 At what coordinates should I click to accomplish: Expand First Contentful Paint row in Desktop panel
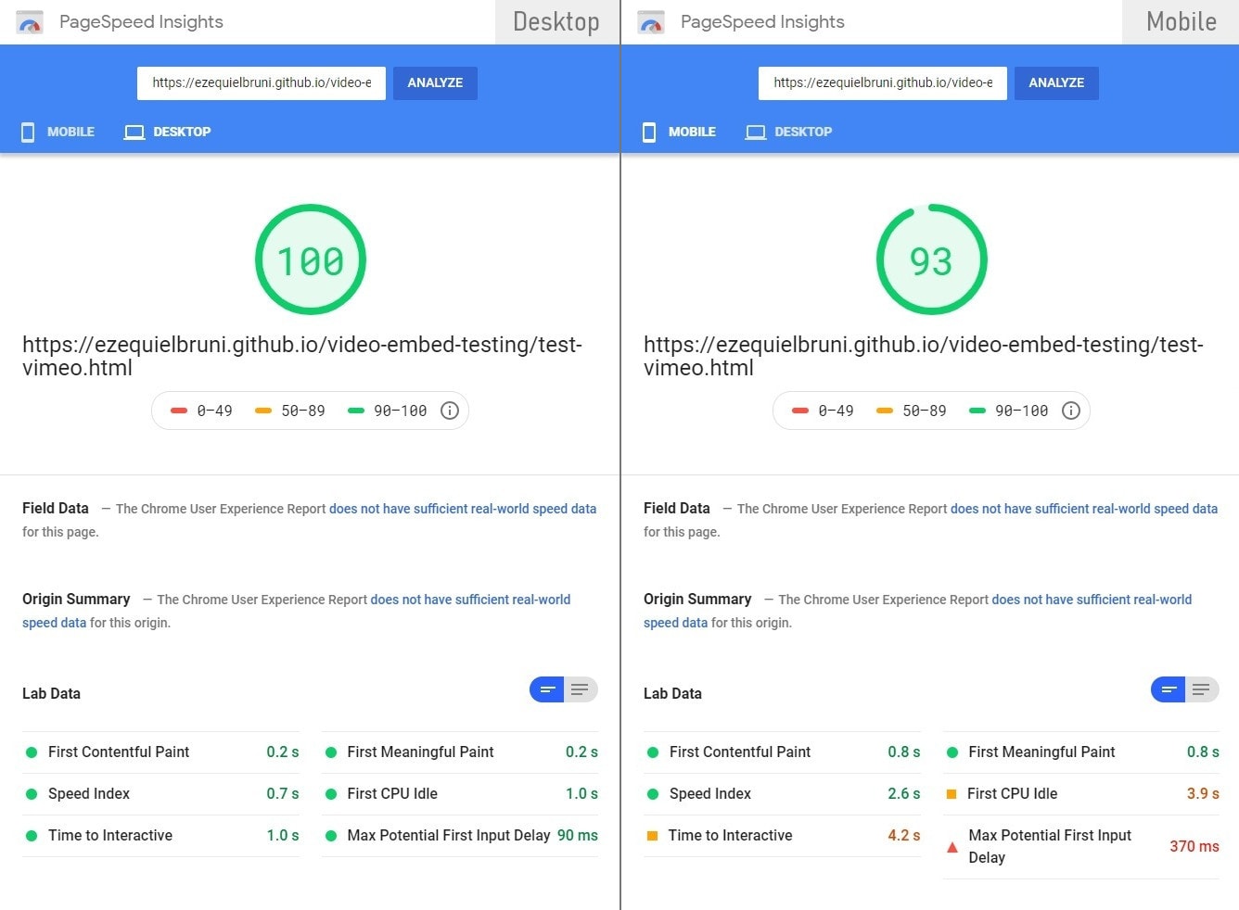[x=161, y=752]
